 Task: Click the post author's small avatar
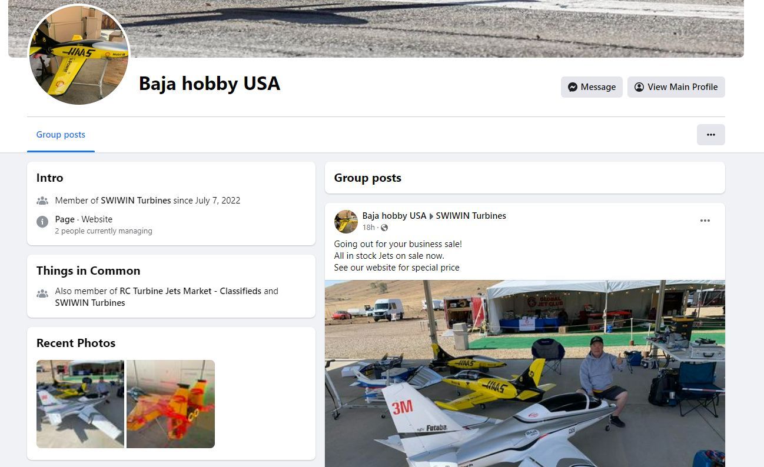pos(346,222)
